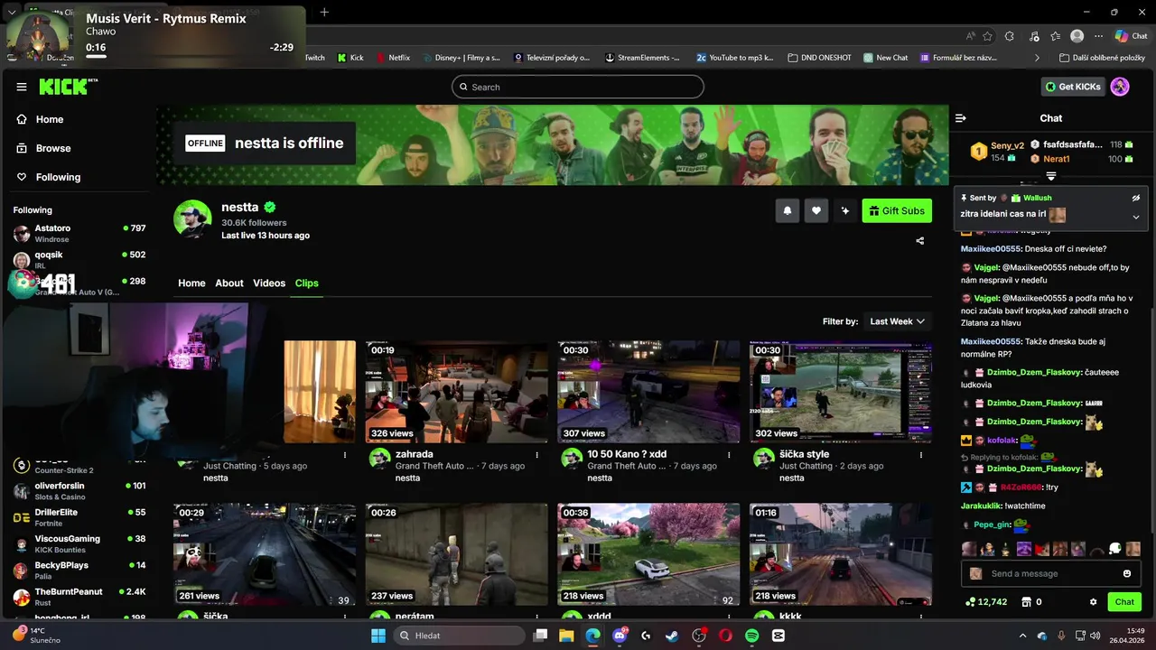The height and width of the screenshot is (650, 1156).
Task: Open the DND ONESHOT bookmark folder
Action: point(819,58)
